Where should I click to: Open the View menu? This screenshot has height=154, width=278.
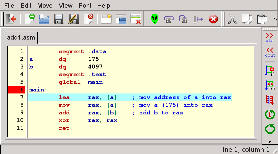[65, 6]
